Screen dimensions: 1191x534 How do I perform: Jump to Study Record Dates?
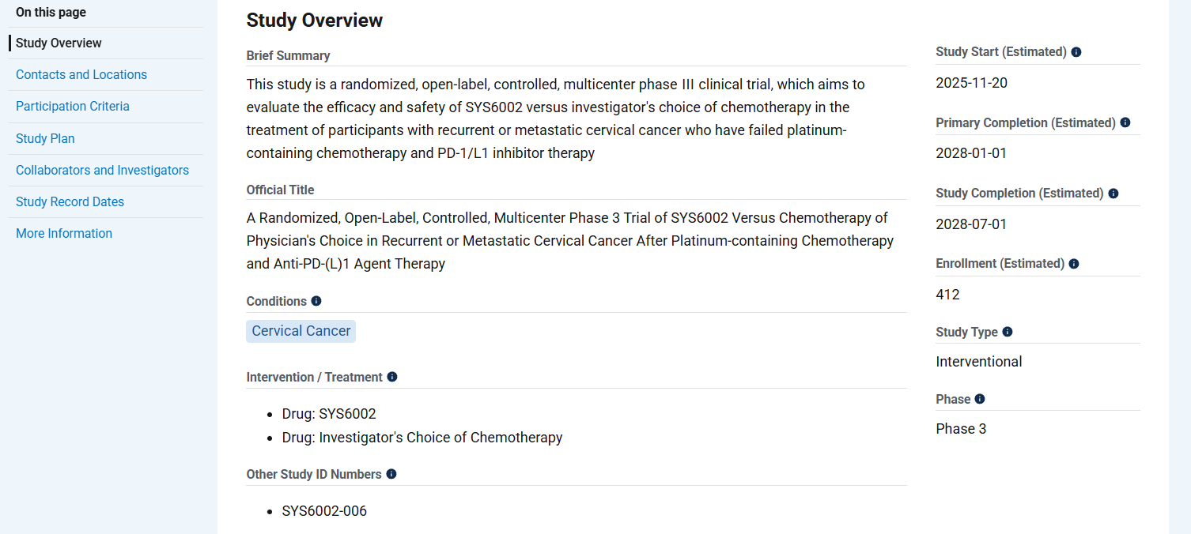point(70,201)
